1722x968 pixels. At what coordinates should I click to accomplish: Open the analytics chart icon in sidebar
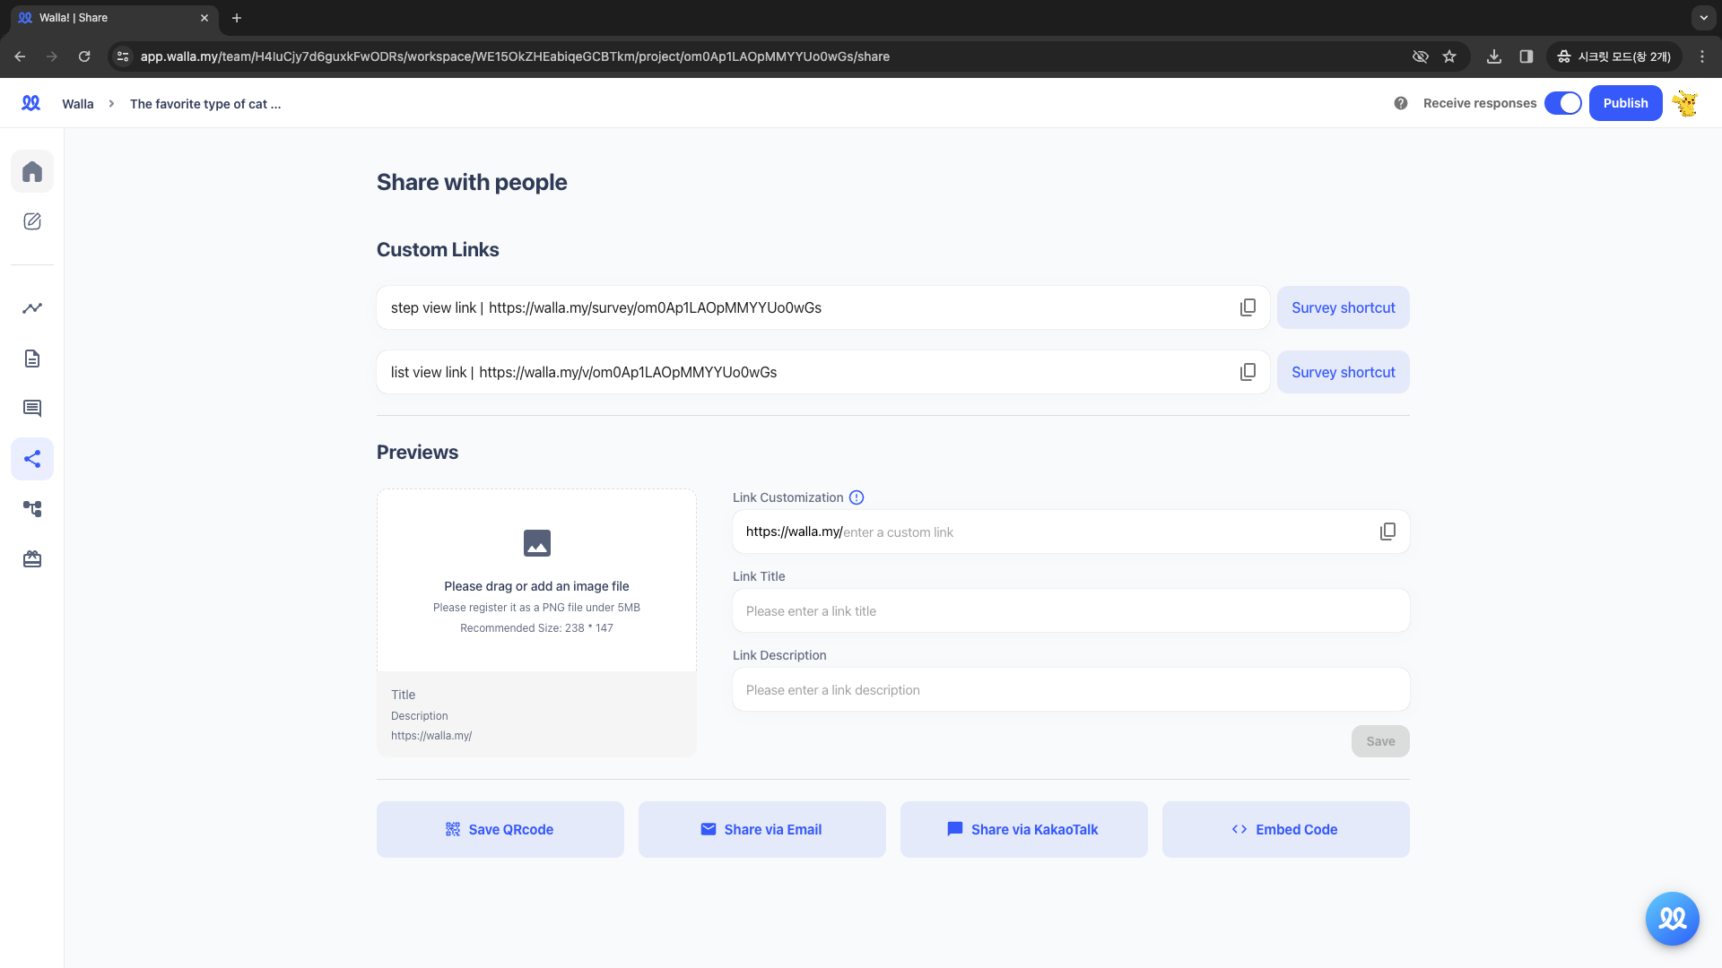point(32,307)
